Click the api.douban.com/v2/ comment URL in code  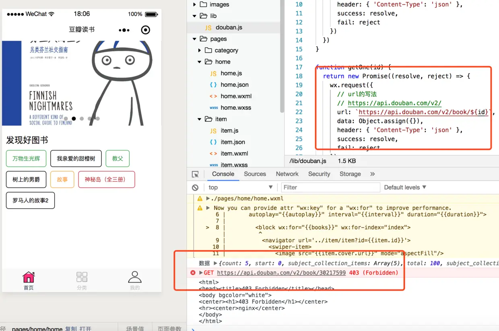click(x=395, y=103)
